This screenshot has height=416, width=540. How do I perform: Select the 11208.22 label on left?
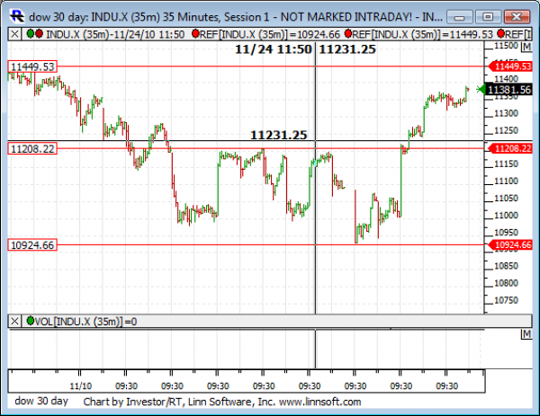[32, 149]
